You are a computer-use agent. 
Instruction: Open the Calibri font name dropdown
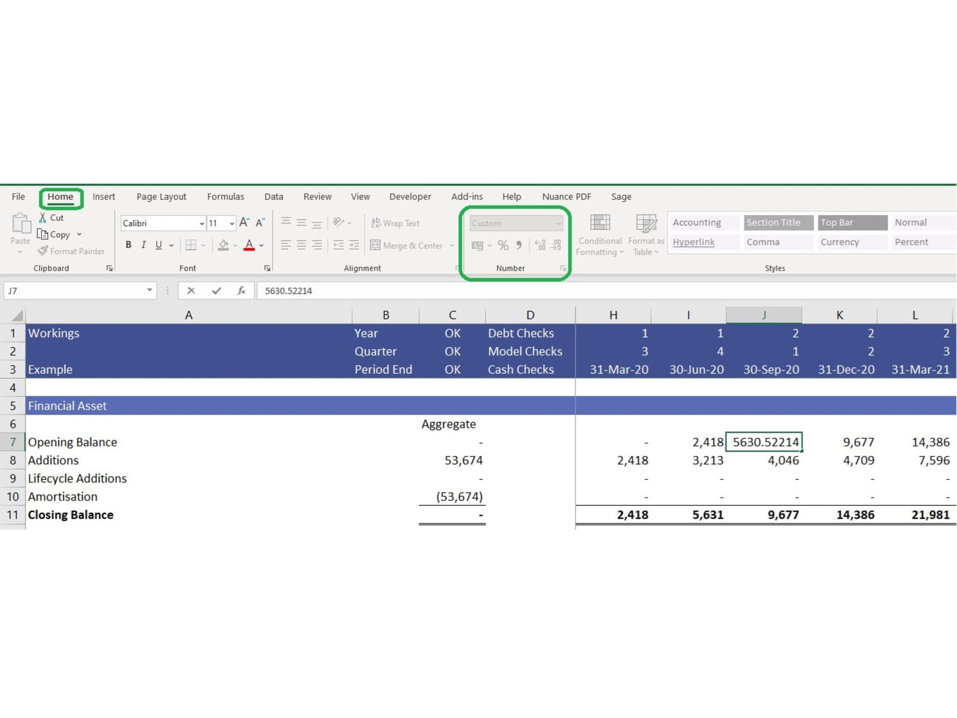click(202, 223)
